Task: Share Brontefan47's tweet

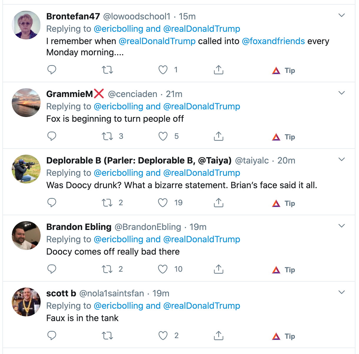Action: tap(218, 70)
